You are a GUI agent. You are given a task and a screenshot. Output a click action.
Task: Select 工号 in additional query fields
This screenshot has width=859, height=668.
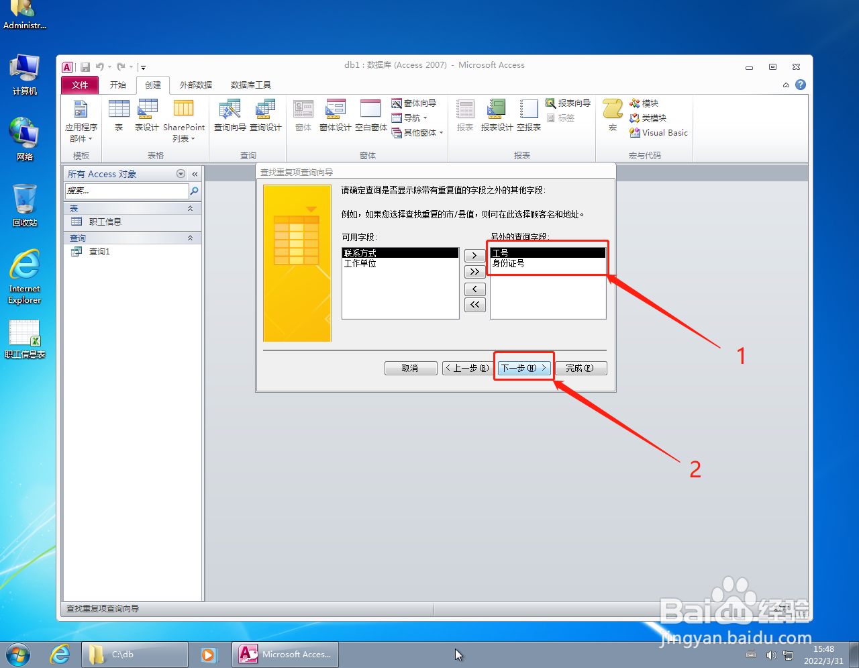(x=548, y=253)
